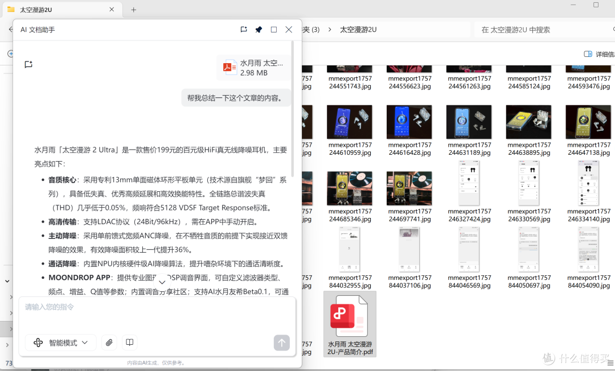The height and width of the screenshot is (371, 615).
Task: Select thumbnail mmexport1757244697741.jpg
Action: tap(409, 188)
